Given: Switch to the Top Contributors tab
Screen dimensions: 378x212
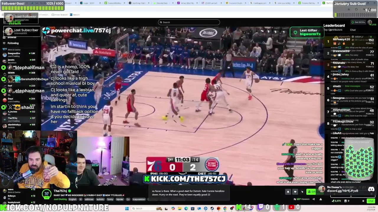Looking at the screenshot, I should click(x=333, y=30).
